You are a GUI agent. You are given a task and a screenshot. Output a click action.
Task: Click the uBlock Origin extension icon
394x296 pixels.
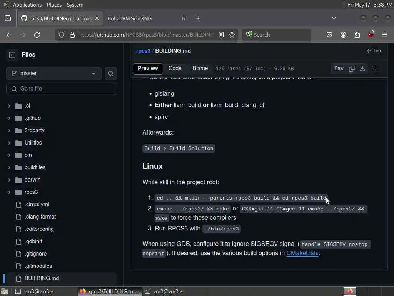(371, 34)
